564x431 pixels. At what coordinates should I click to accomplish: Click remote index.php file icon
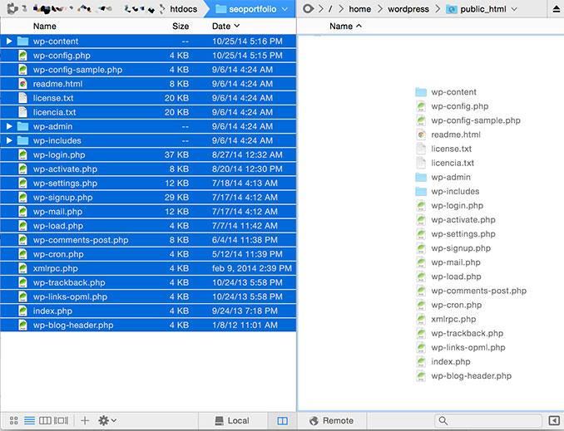(421, 362)
